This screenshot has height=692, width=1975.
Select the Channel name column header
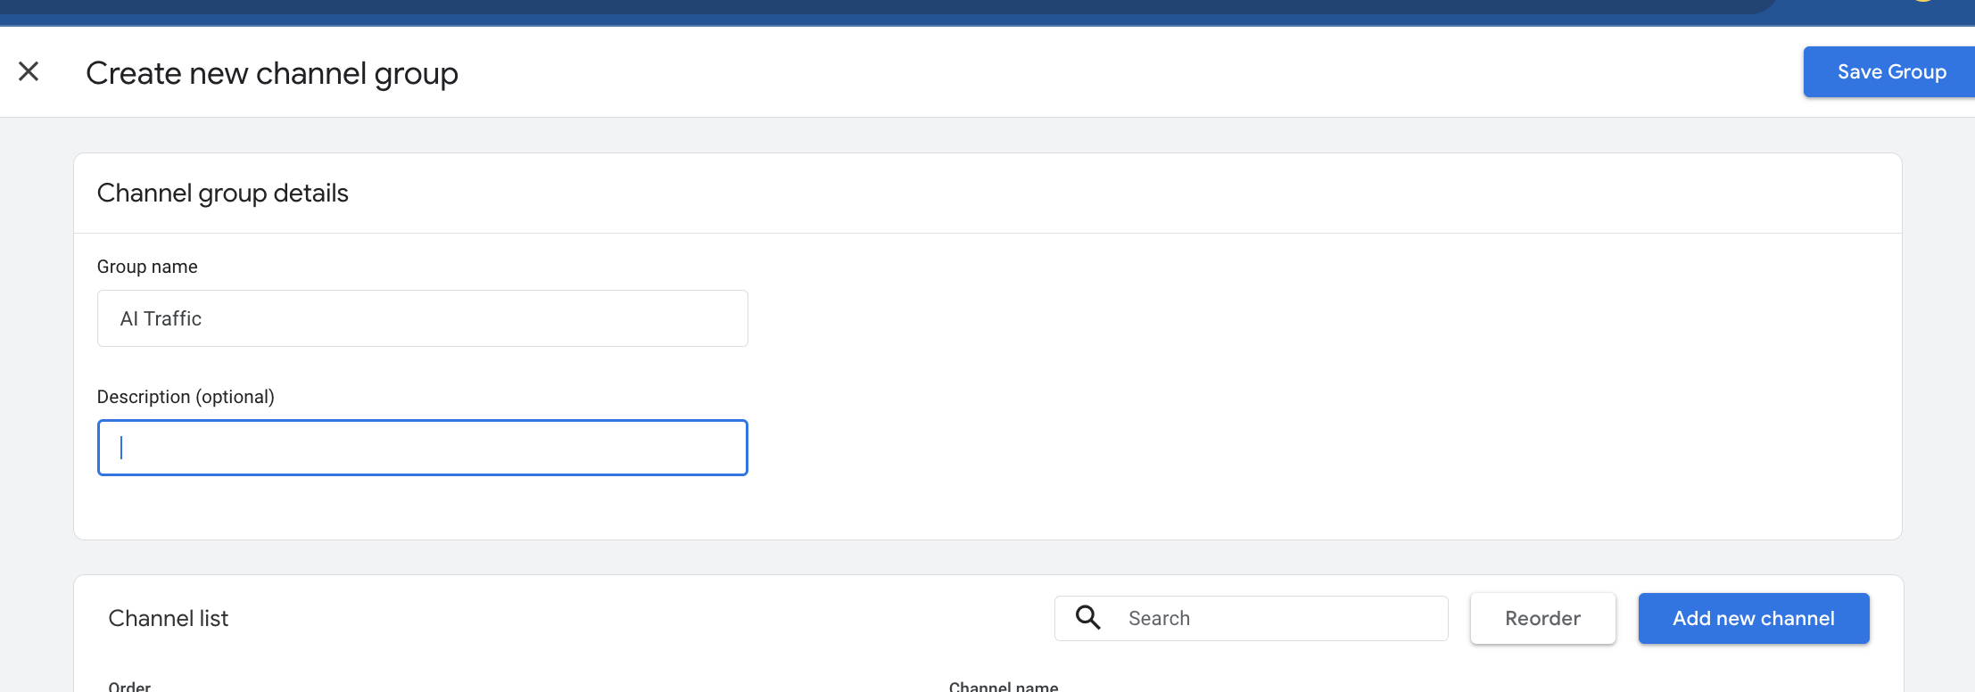(1004, 686)
